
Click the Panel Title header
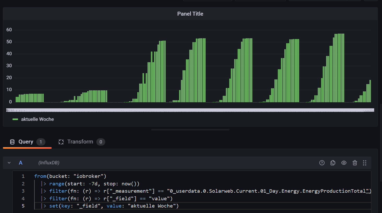[x=190, y=14]
